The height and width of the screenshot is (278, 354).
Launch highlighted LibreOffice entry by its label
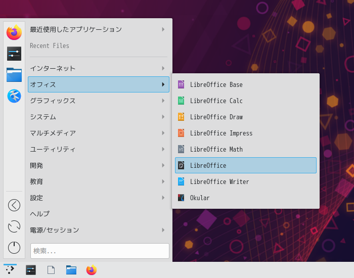point(208,165)
